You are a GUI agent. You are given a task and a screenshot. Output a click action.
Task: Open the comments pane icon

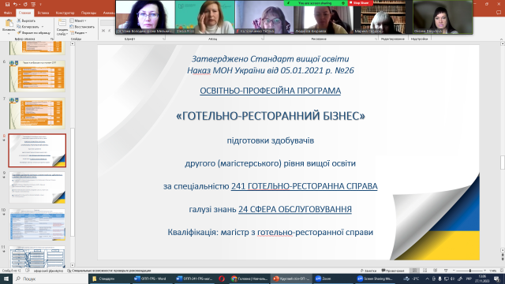(x=499, y=13)
